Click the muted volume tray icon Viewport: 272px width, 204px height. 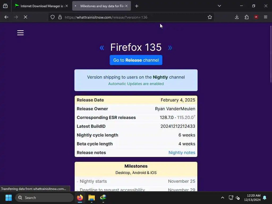pos(238,198)
